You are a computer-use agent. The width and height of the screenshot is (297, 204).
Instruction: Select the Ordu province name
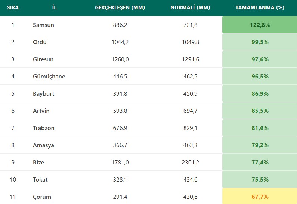click(x=40, y=42)
